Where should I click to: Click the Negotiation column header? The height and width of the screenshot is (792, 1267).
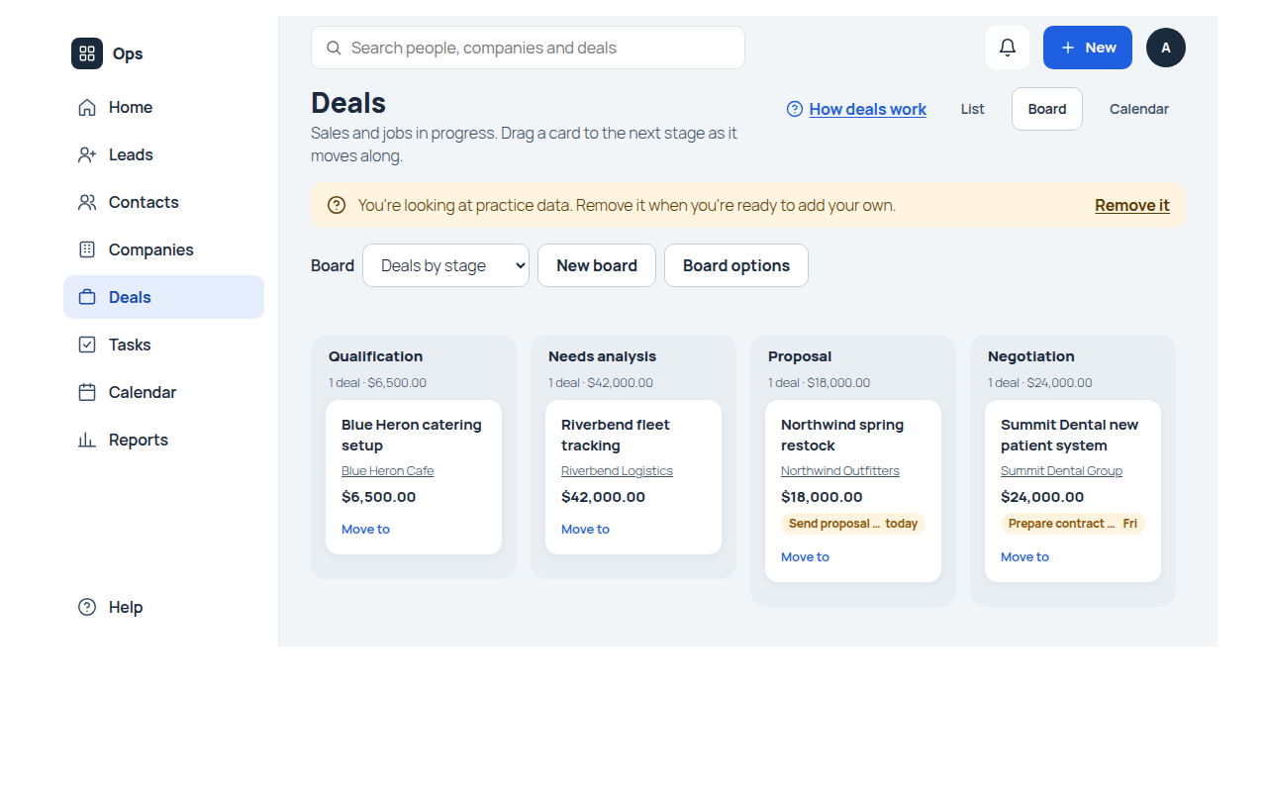[1030, 356]
